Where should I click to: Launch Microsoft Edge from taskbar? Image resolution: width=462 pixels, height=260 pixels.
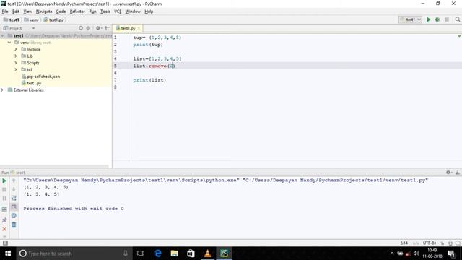tap(158, 253)
